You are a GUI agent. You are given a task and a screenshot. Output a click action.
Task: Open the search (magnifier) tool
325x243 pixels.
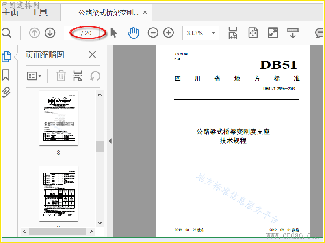click(x=6, y=33)
